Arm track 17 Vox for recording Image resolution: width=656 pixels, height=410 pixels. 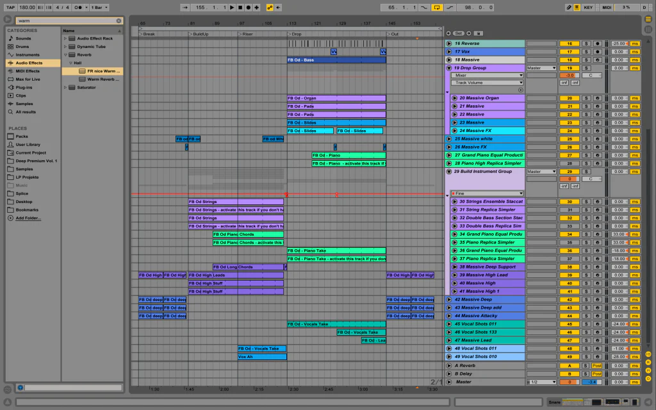[598, 52]
